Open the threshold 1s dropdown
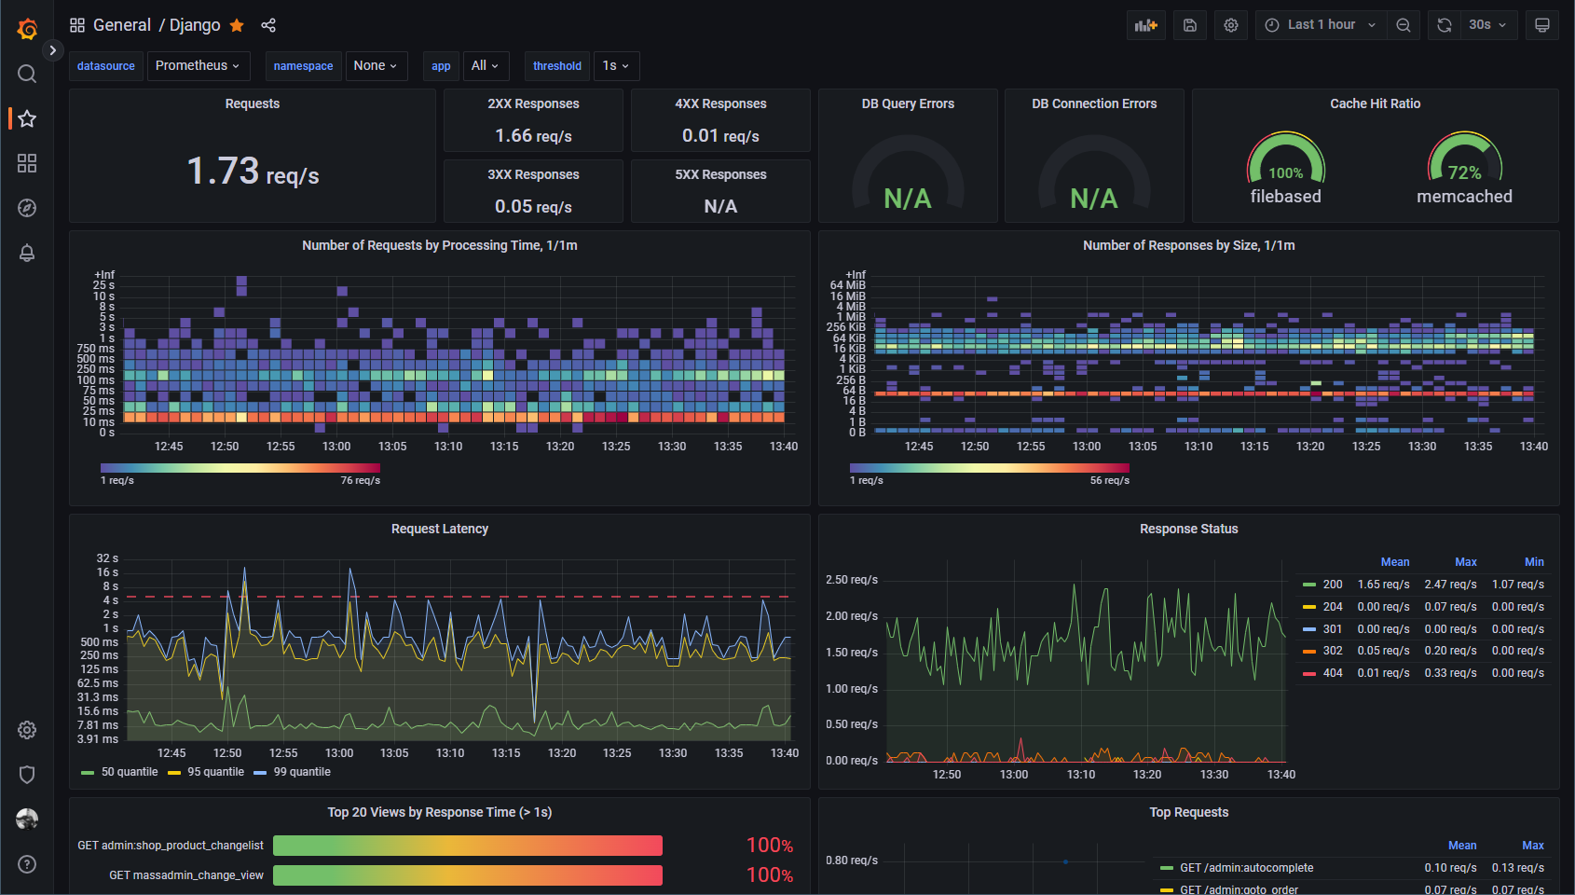Image resolution: width=1575 pixels, height=895 pixels. point(616,65)
